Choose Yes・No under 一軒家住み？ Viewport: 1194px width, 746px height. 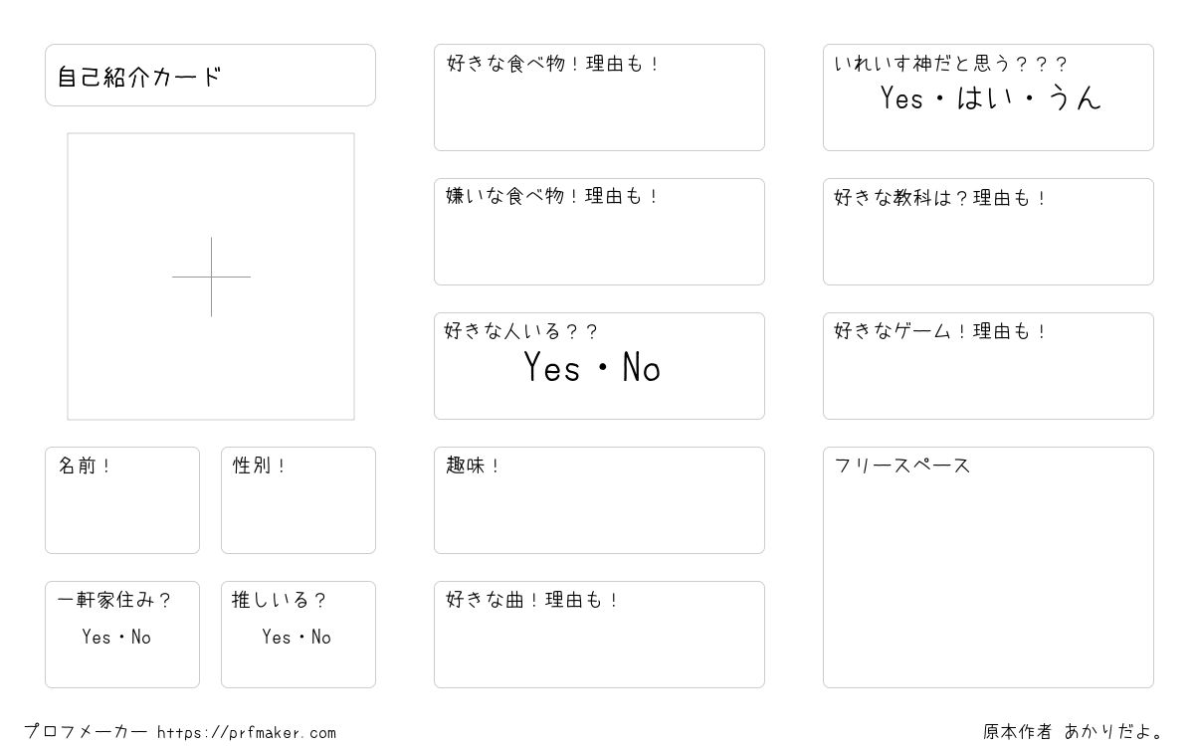(116, 637)
